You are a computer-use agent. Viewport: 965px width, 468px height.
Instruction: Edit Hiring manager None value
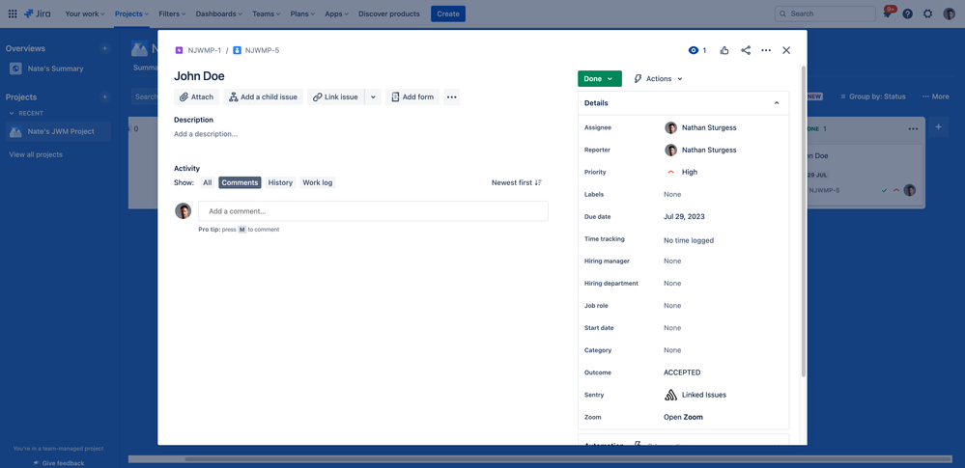click(x=672, y=262)
